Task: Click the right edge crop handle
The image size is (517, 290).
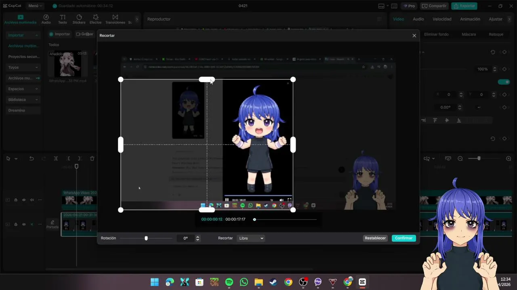Action: pos(293,145)
